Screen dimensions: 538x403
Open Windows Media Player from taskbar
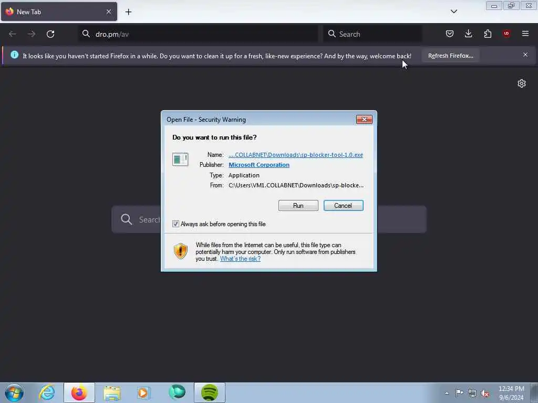(143, 393)
